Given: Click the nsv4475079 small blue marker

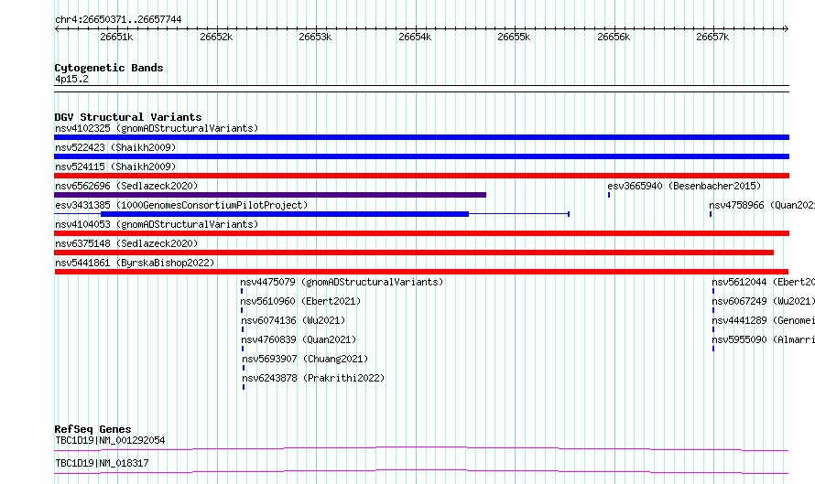Looking at the screenshot, I should pyautogui.click(x=241, y=291).
